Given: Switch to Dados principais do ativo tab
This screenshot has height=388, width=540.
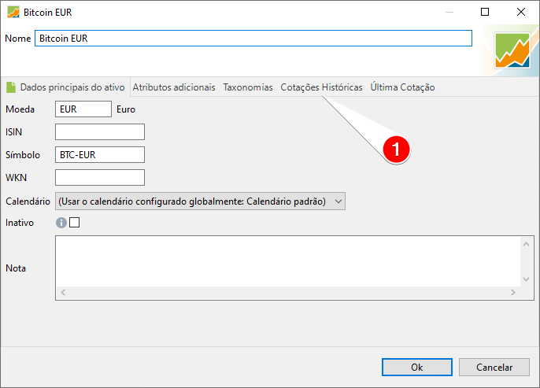Looking at the screenshot, I should pyautogui.click(x=65, y=87).
